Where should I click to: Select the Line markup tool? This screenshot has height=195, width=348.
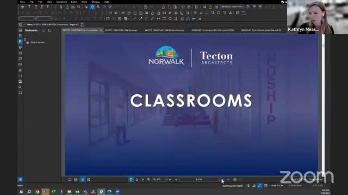(135, 19)
